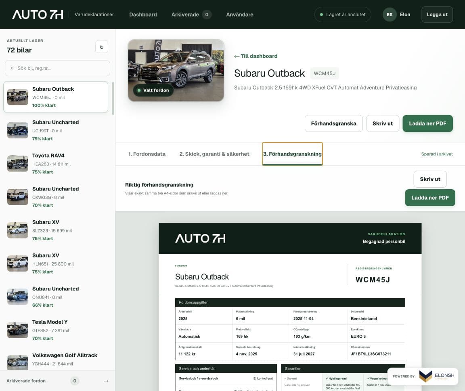Select Subaru Uncharted UGJ99T in list
The height and width of the screenshot is (391, 465).
tap(56, 130)
